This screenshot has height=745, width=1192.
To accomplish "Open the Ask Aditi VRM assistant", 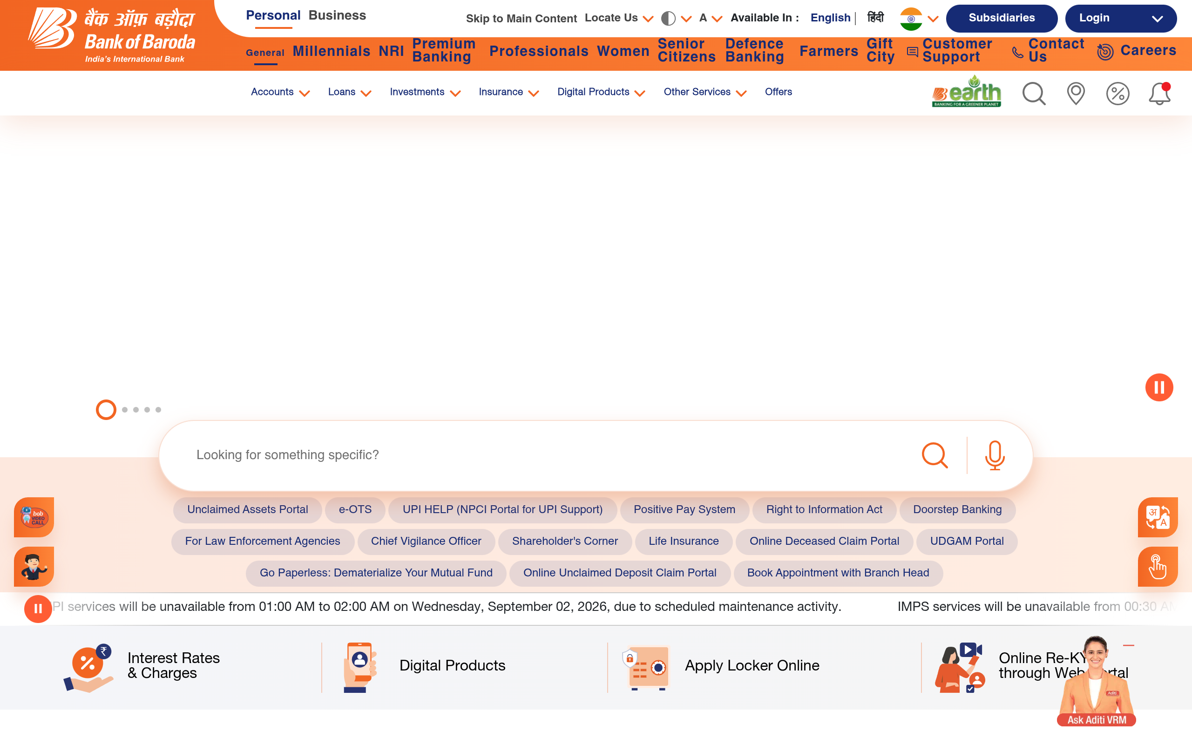I will [1096, 682].
